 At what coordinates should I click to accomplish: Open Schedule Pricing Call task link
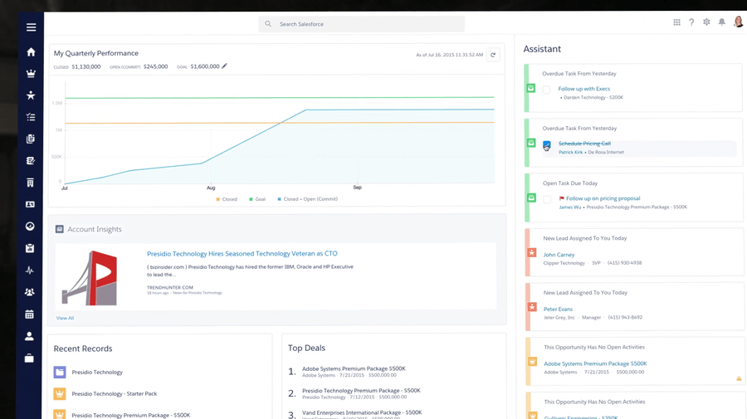[584, 144]
